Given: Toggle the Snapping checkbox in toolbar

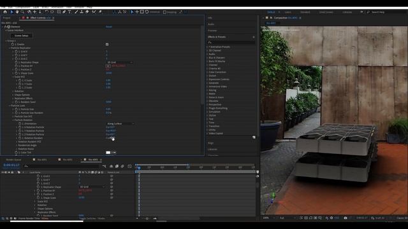Looking at the screenshot, I should 164,12.
